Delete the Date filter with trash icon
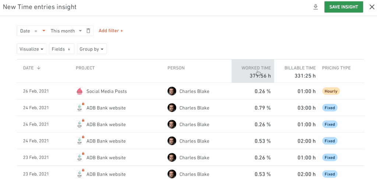 88,31
